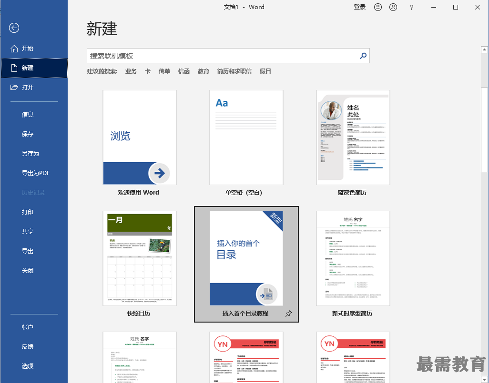This screenshot has height=383, width=489.
Task: Create a 单空格(空白) document
Action: click(246, 137)
